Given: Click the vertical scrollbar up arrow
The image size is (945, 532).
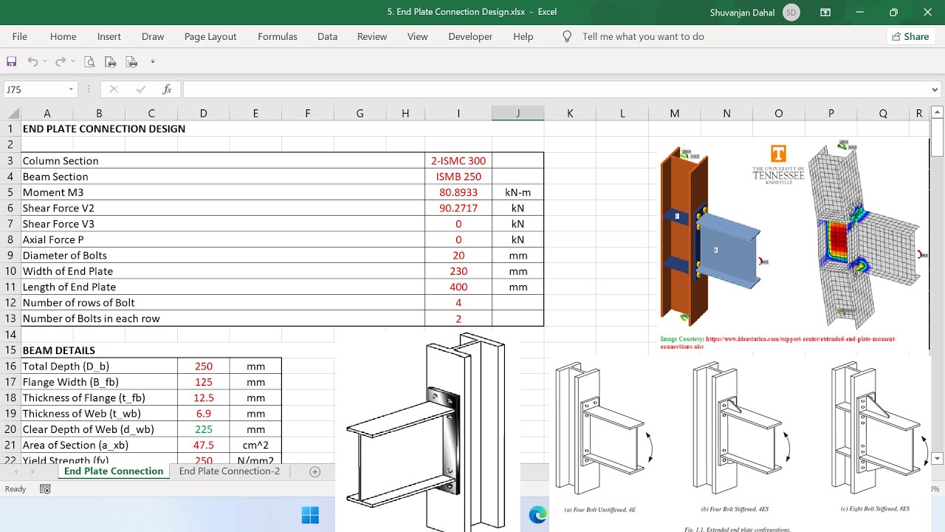Looking at the screenshot, I should click(938, 112).
